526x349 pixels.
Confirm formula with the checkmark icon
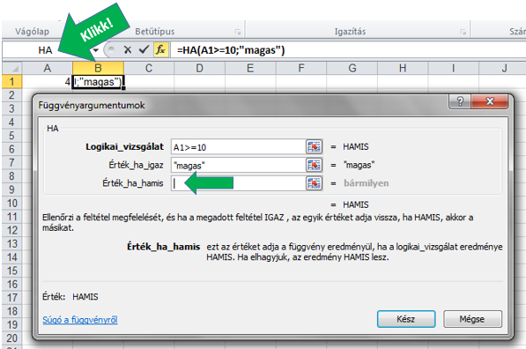coord(144,50)
